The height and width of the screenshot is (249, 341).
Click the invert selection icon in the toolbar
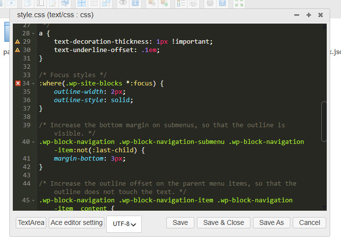coord(106,3)
